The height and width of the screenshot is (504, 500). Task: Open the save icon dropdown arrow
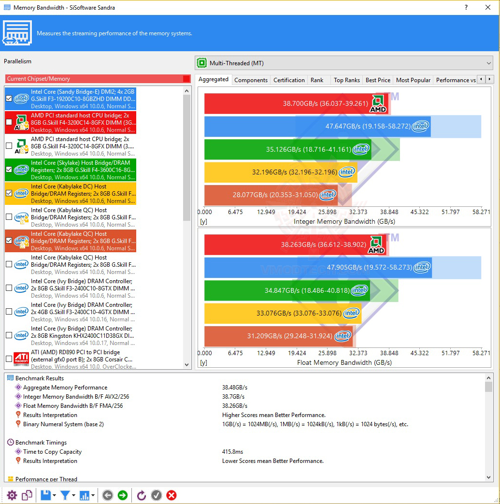[x=54, y=495]
